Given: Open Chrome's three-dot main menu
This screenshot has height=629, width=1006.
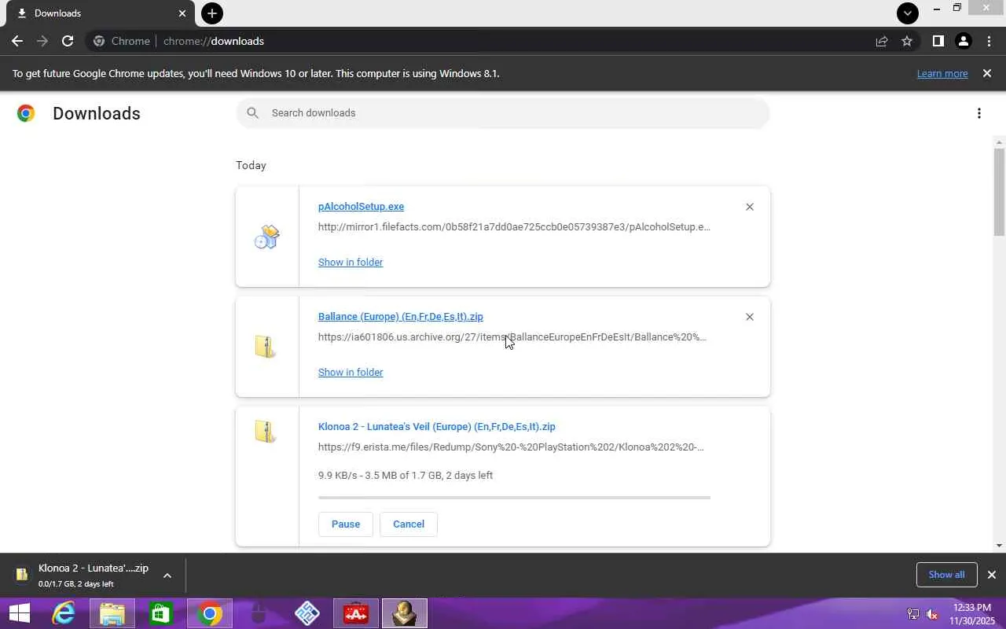Looking at the screenshot, I should point(989,41).
